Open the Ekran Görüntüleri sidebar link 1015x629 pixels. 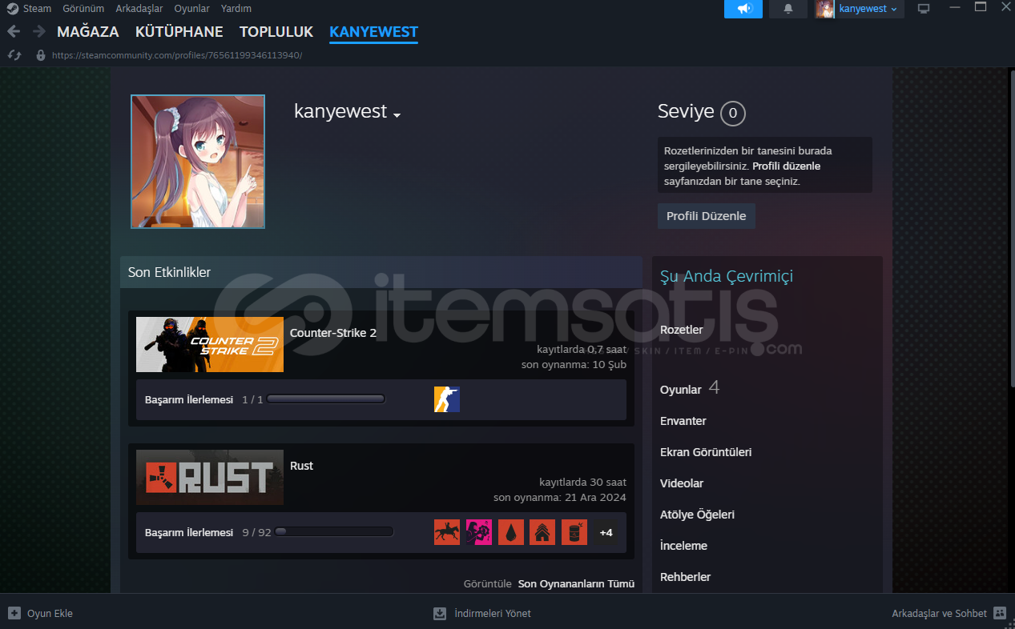(706, 452)
